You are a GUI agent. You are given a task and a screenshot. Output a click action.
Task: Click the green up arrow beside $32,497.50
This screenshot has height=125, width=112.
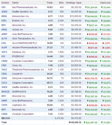85,122
